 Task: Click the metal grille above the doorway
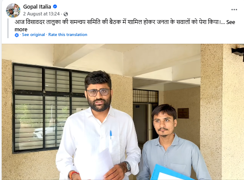click(146, 96)
